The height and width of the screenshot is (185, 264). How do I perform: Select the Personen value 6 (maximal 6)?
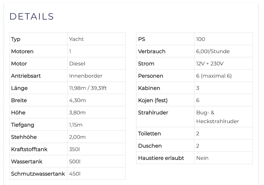pos(214,76)
